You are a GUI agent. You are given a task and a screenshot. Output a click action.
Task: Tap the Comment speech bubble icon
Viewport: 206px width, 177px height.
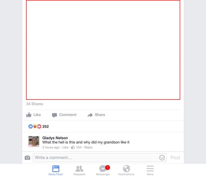[54, 115]
